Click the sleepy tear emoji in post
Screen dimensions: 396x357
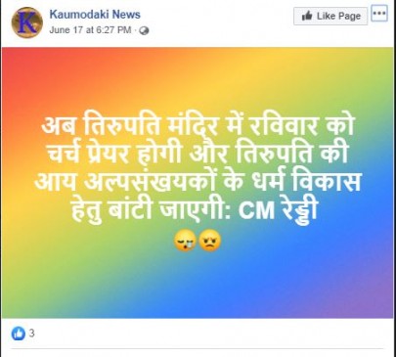(x=185, y=242)
